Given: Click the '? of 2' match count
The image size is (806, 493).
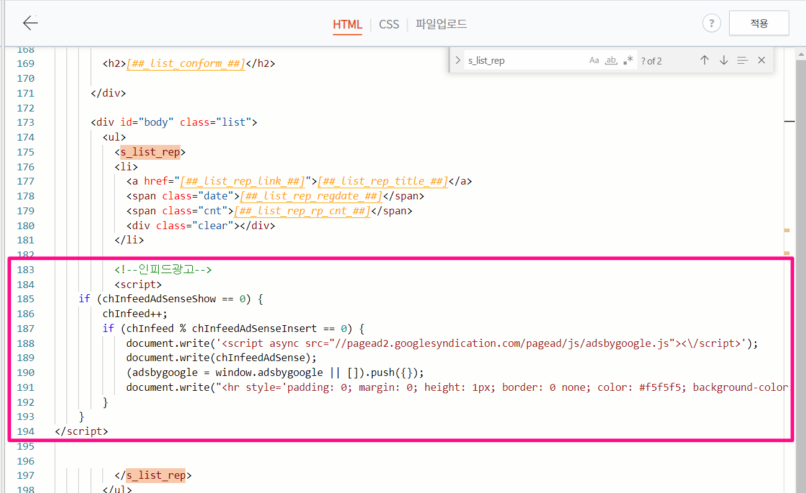Looking at the screenshot, I should point(652,61).
